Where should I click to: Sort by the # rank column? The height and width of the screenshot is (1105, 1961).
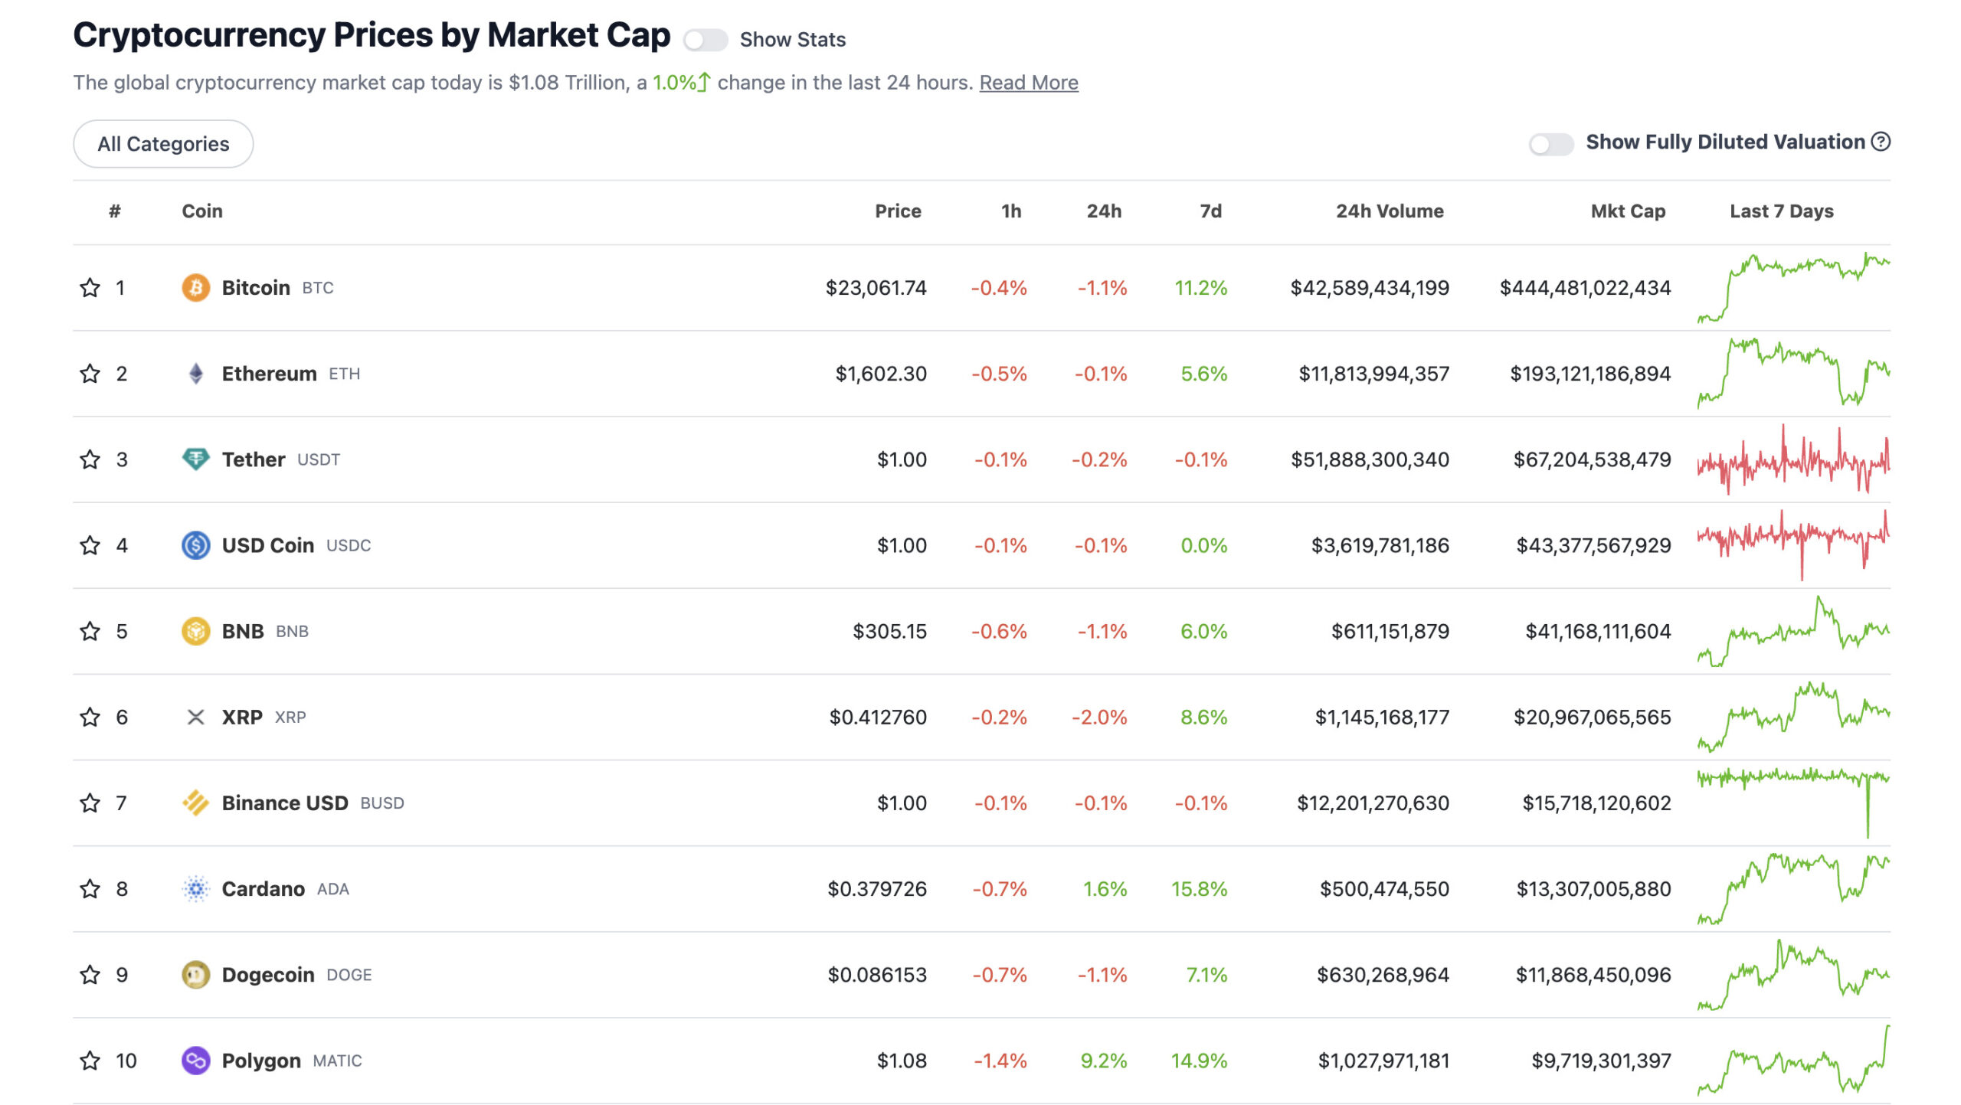click(x=115, y=211)
